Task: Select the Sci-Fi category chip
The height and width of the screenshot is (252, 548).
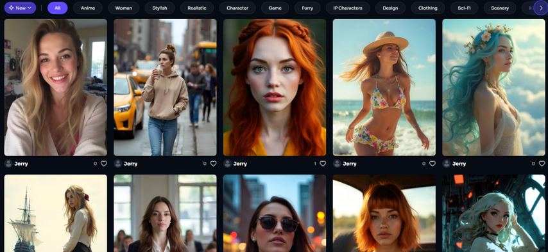Action: 464,8
